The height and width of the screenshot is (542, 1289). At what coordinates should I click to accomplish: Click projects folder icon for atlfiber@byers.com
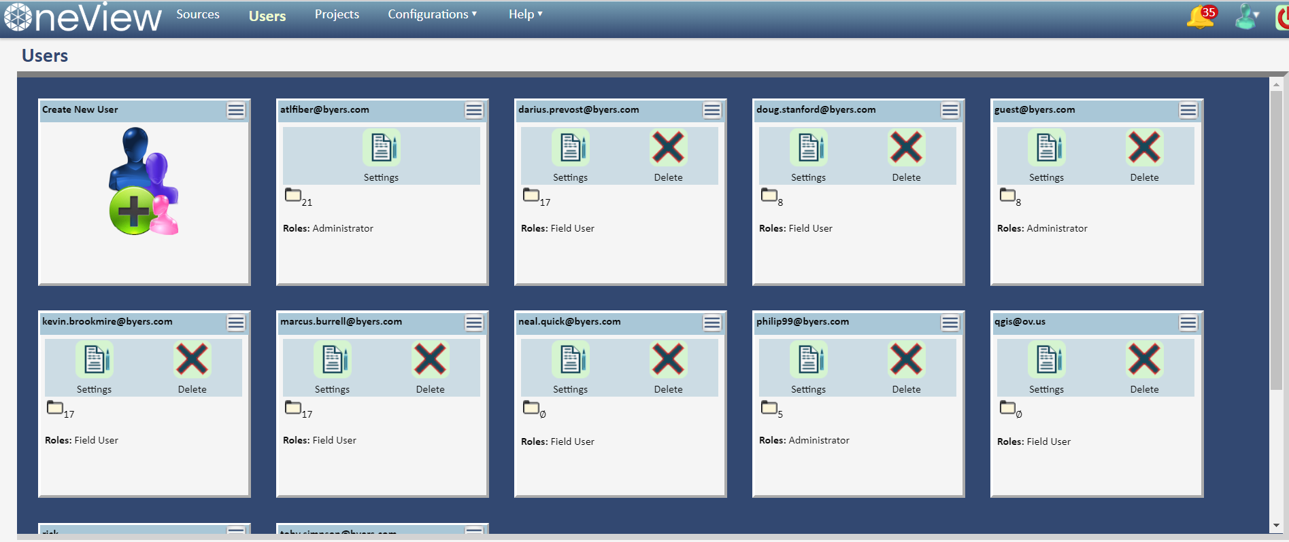point(292,195)
